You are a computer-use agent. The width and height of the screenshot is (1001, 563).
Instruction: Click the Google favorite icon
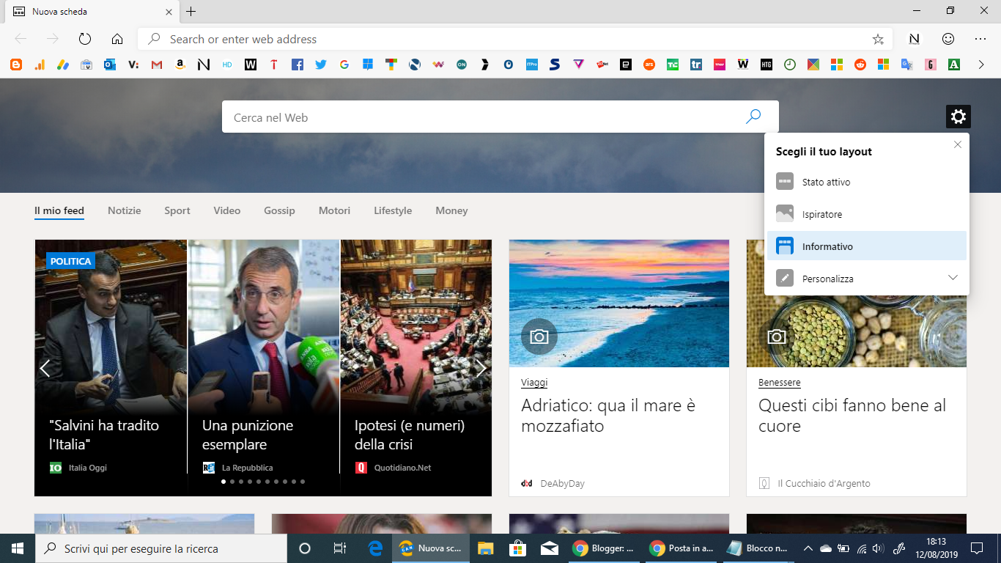[x=344, y=65]
